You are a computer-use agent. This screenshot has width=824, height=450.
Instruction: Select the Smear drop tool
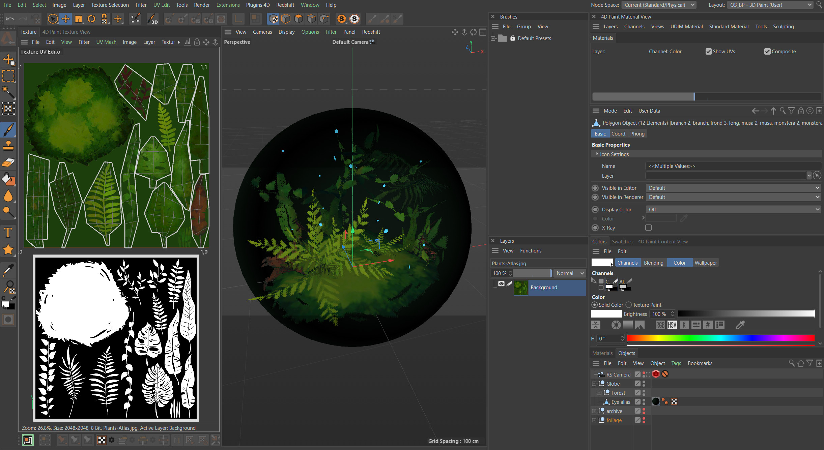click(x=8, y=196)
